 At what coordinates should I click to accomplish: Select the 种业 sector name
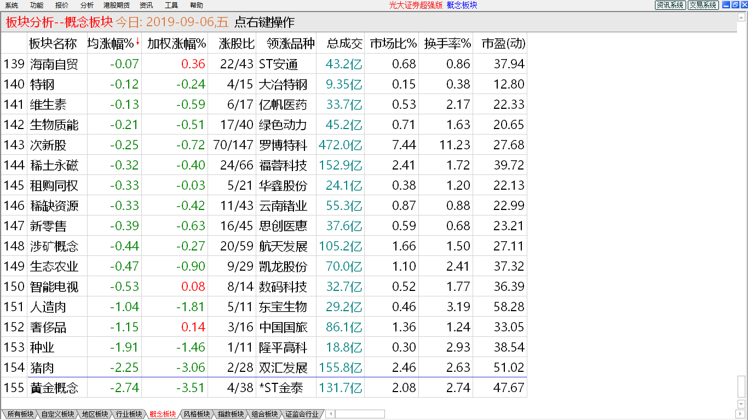coord(42,347)
